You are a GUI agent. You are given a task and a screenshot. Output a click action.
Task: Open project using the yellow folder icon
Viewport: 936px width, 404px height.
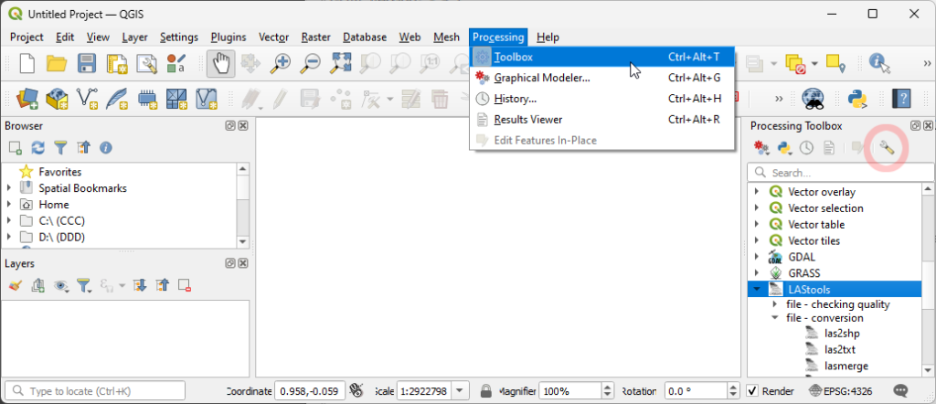[57, 63]
